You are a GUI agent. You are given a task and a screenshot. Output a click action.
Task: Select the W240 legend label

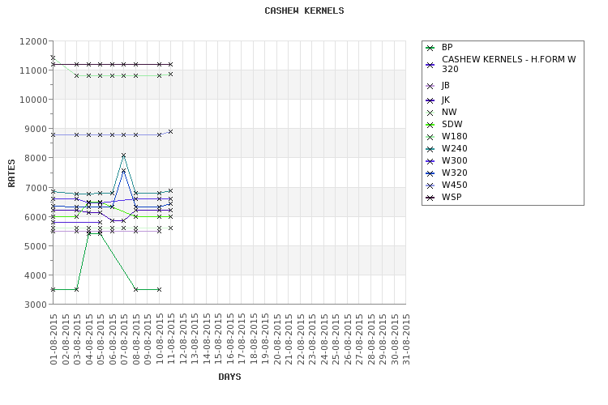455,148
